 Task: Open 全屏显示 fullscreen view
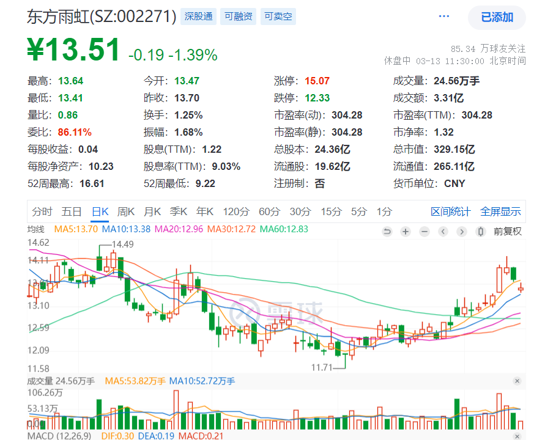tap(500, 211)
